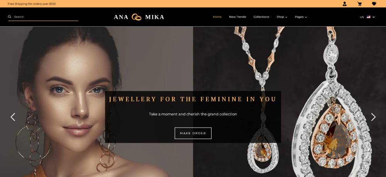This screenshot has width=386, height=177.
Task: Expand the Pages dropdown menu
Action: coord(301,17)
